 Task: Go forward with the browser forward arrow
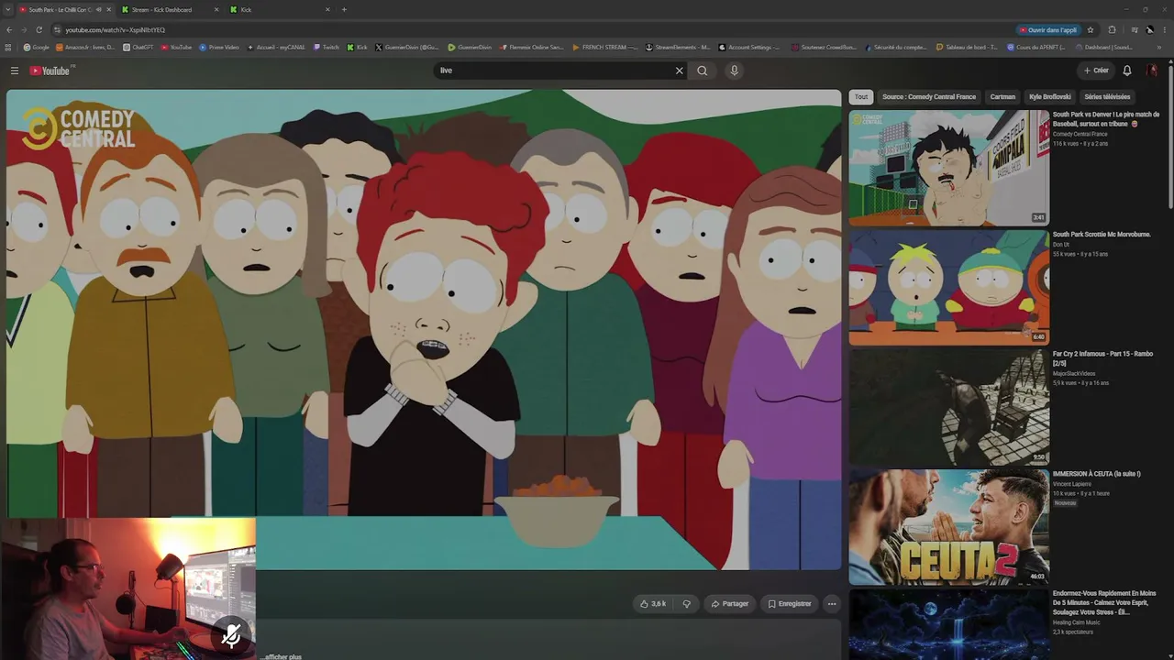click(25, 29)
